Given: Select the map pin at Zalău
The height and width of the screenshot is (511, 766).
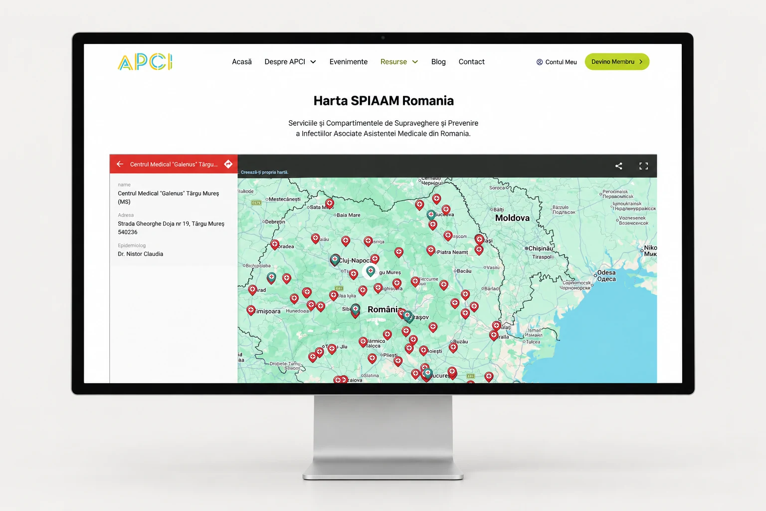Looking at the screenshot, I should (315, 239).
